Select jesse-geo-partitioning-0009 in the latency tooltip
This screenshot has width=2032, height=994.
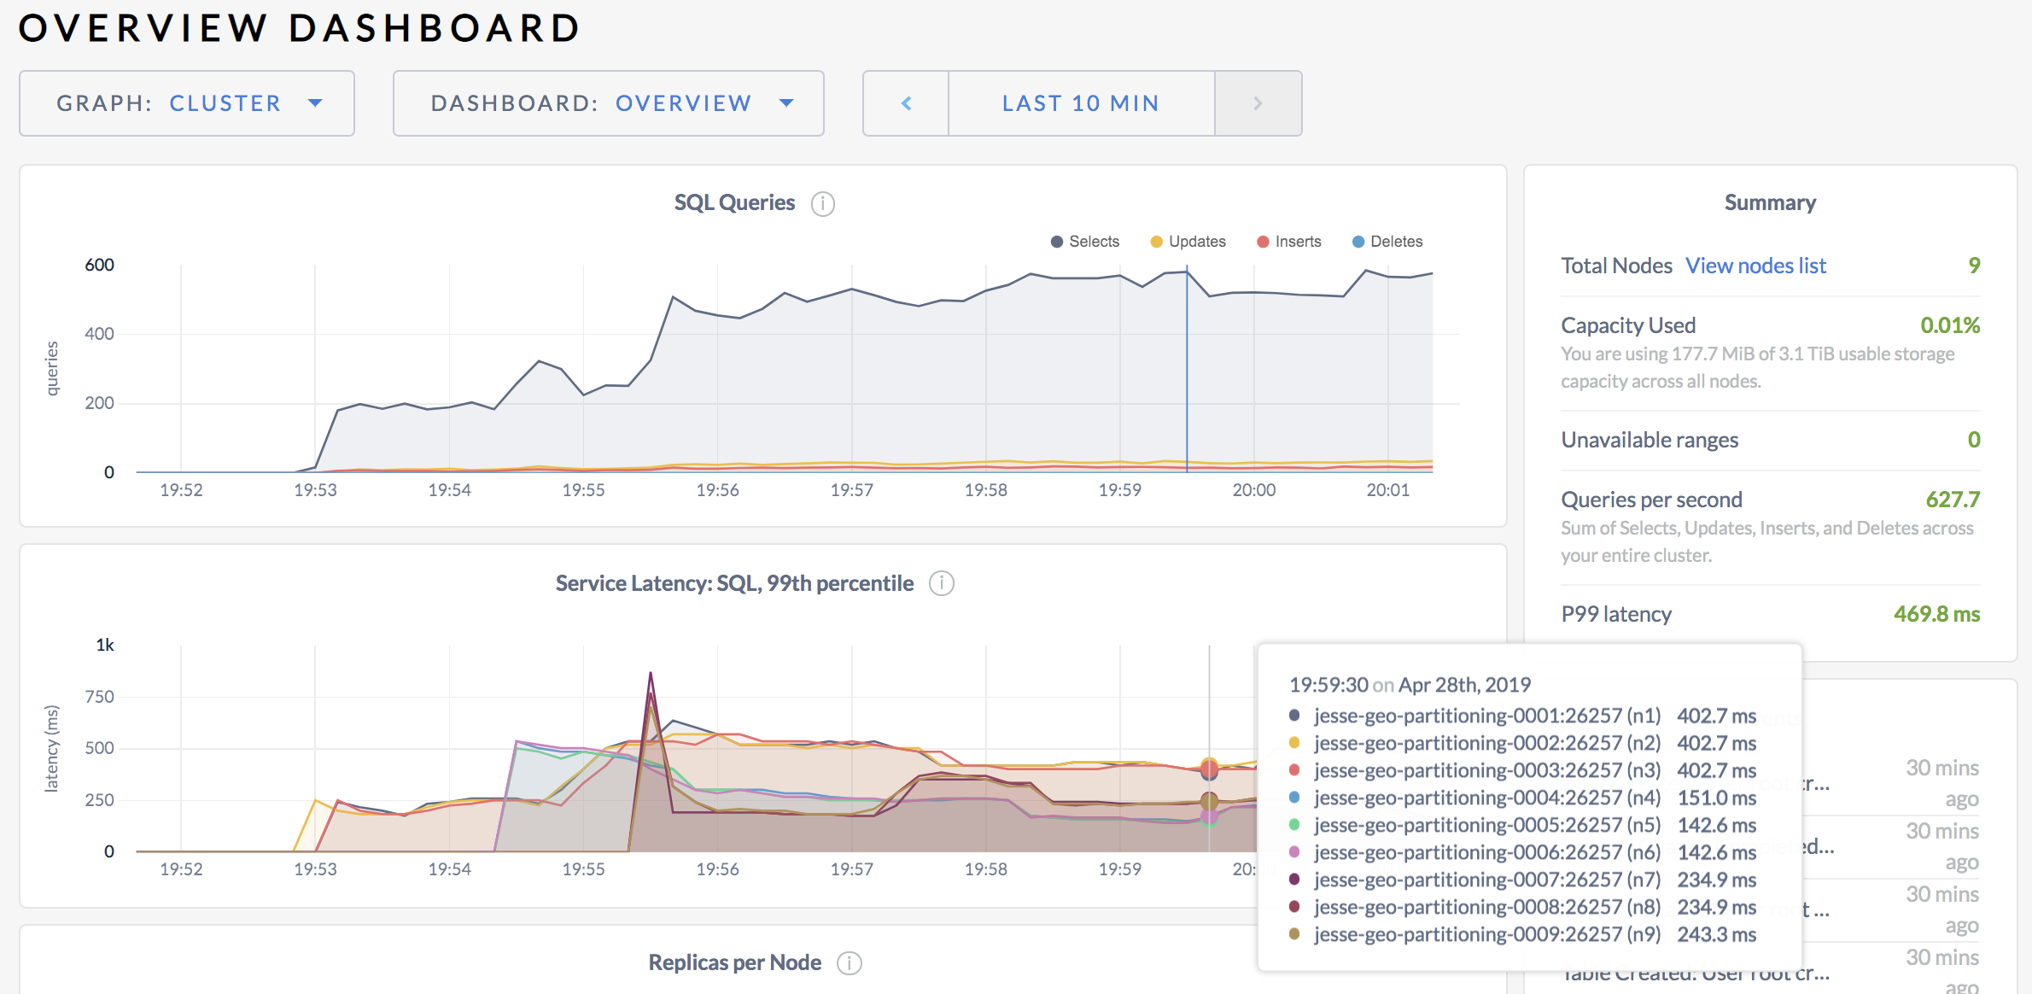pyautogui.click(x=1486, y=934)
